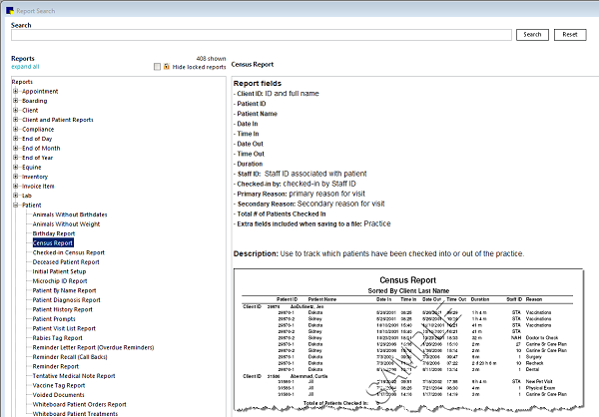Select the Boarding category label
This screenshot has width=599, height=417.
click(x=35, y=101)
